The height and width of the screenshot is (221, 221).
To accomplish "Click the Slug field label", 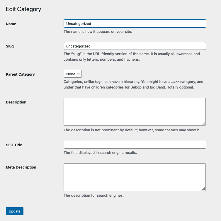I will 10,46.
